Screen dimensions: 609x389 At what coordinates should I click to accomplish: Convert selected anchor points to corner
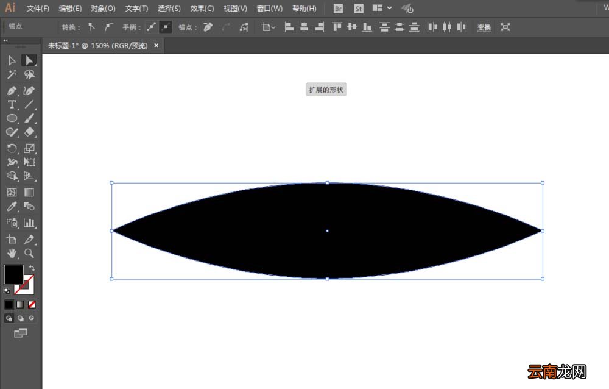click(x=92, y=27)
